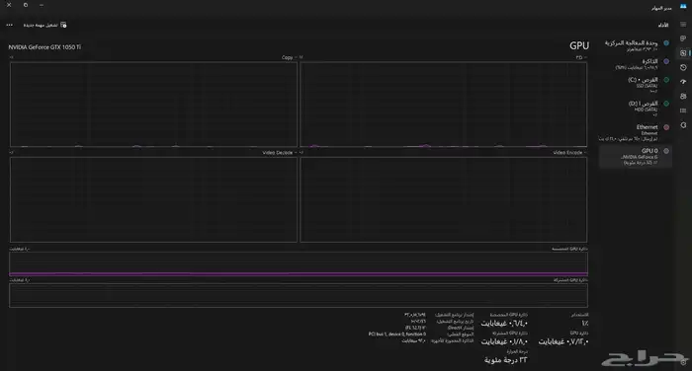Screen dimensions: 692x371
Task: Click the 1% GPU utilization value
Action: click(585, 323)
